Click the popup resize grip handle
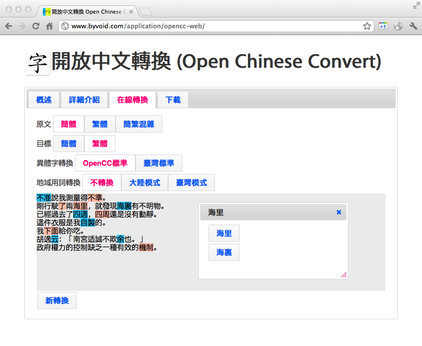 344,275
